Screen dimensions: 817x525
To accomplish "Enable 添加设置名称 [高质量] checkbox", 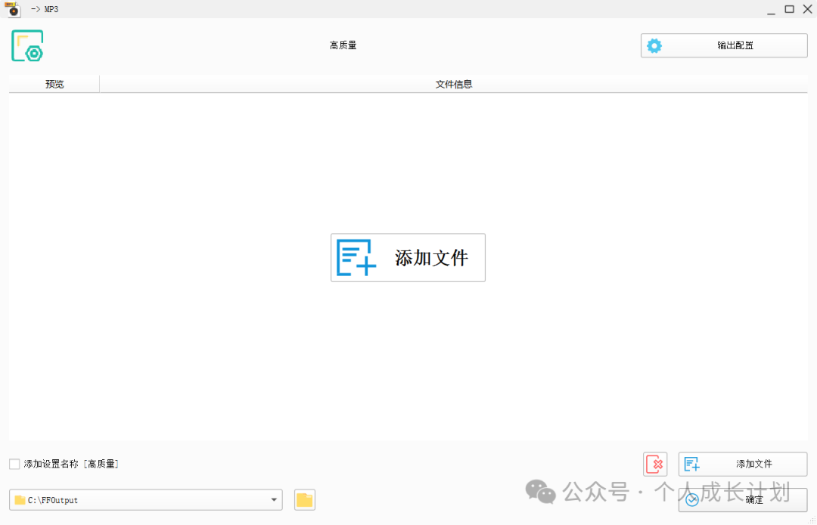I will 14,464.
